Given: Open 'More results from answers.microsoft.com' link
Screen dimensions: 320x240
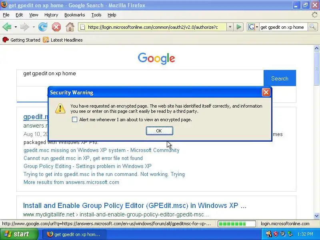Looking at the screenshot, I should click(71, 182).
